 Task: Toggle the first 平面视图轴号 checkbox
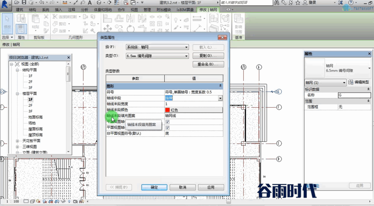[x=167, y=122]
